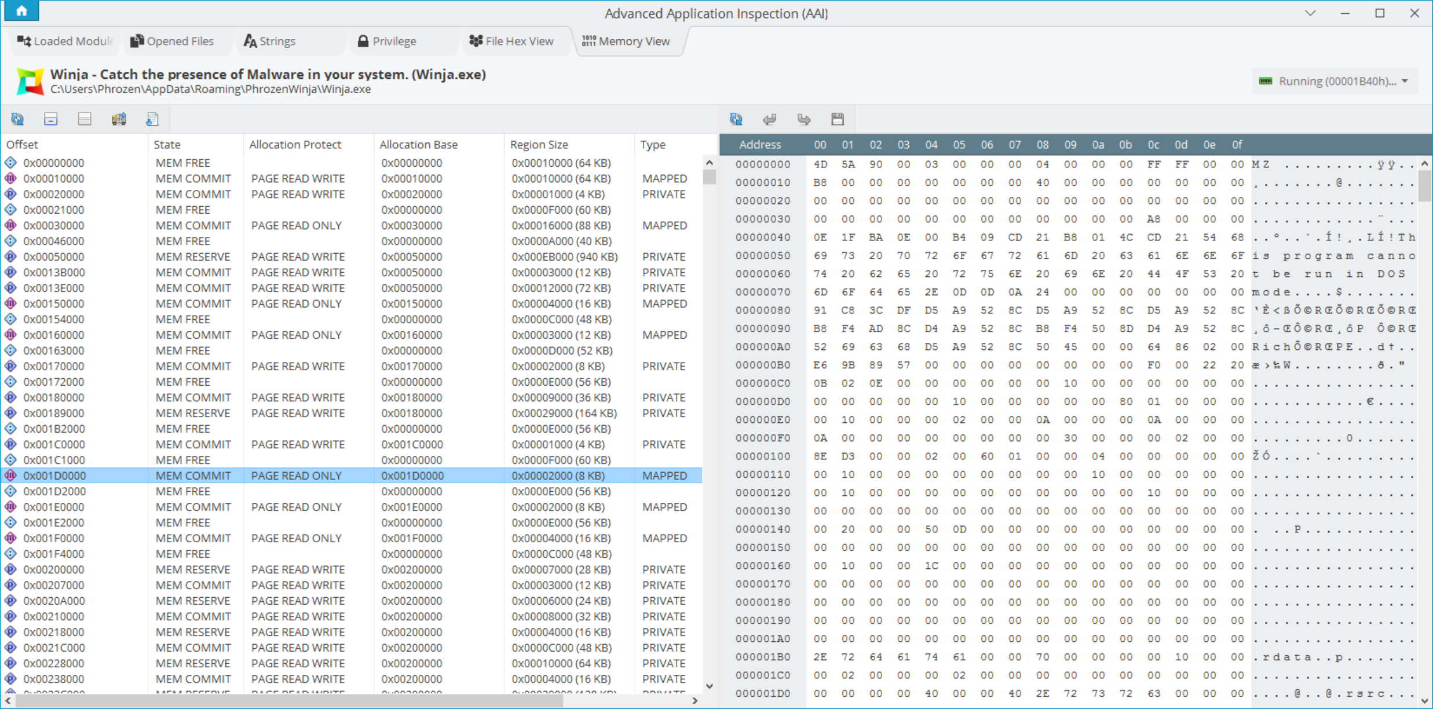Screen dimensions: 1433x709
Task: Click the document dump icon in the left toolbar
Action: 152,119
